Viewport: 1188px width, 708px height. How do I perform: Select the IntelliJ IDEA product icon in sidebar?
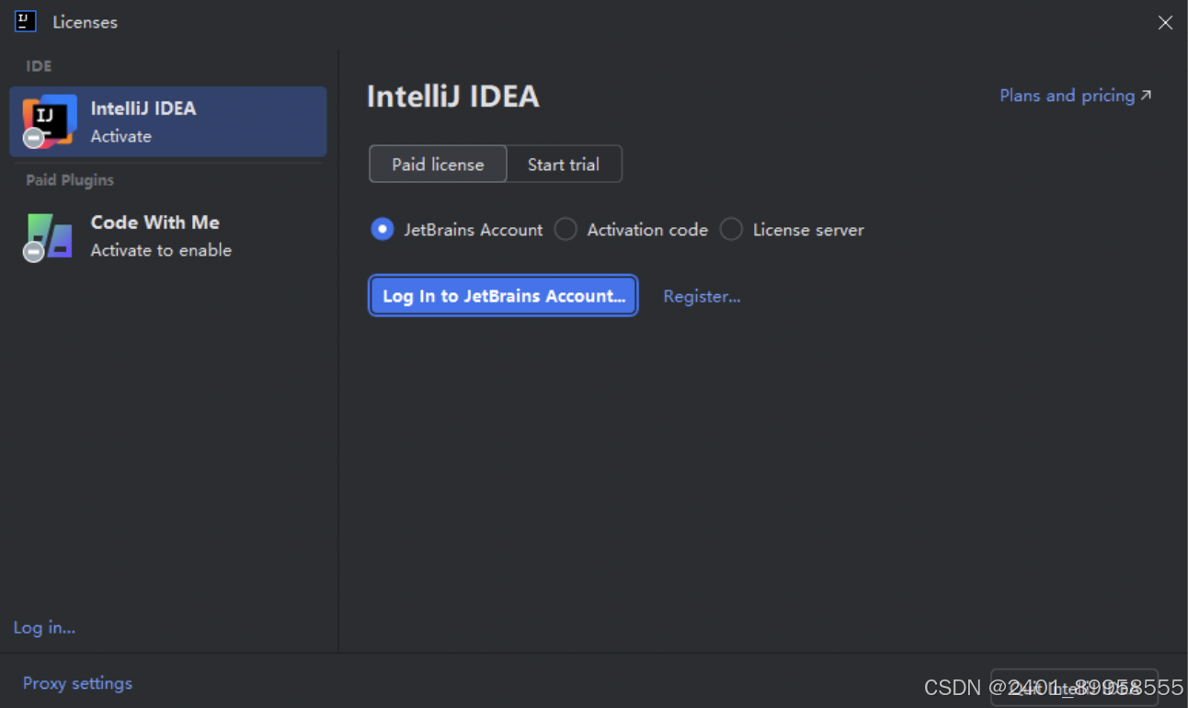[x=49, y=120]
